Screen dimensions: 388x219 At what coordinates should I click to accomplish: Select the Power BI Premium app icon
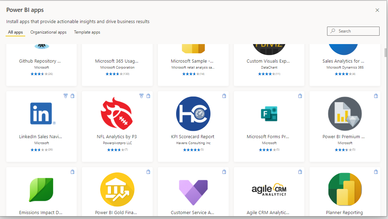345,113
